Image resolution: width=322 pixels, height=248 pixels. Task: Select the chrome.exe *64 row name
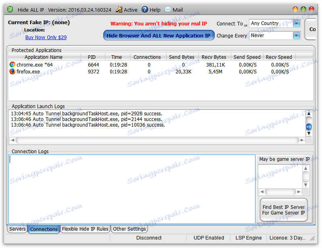[35, 65]
